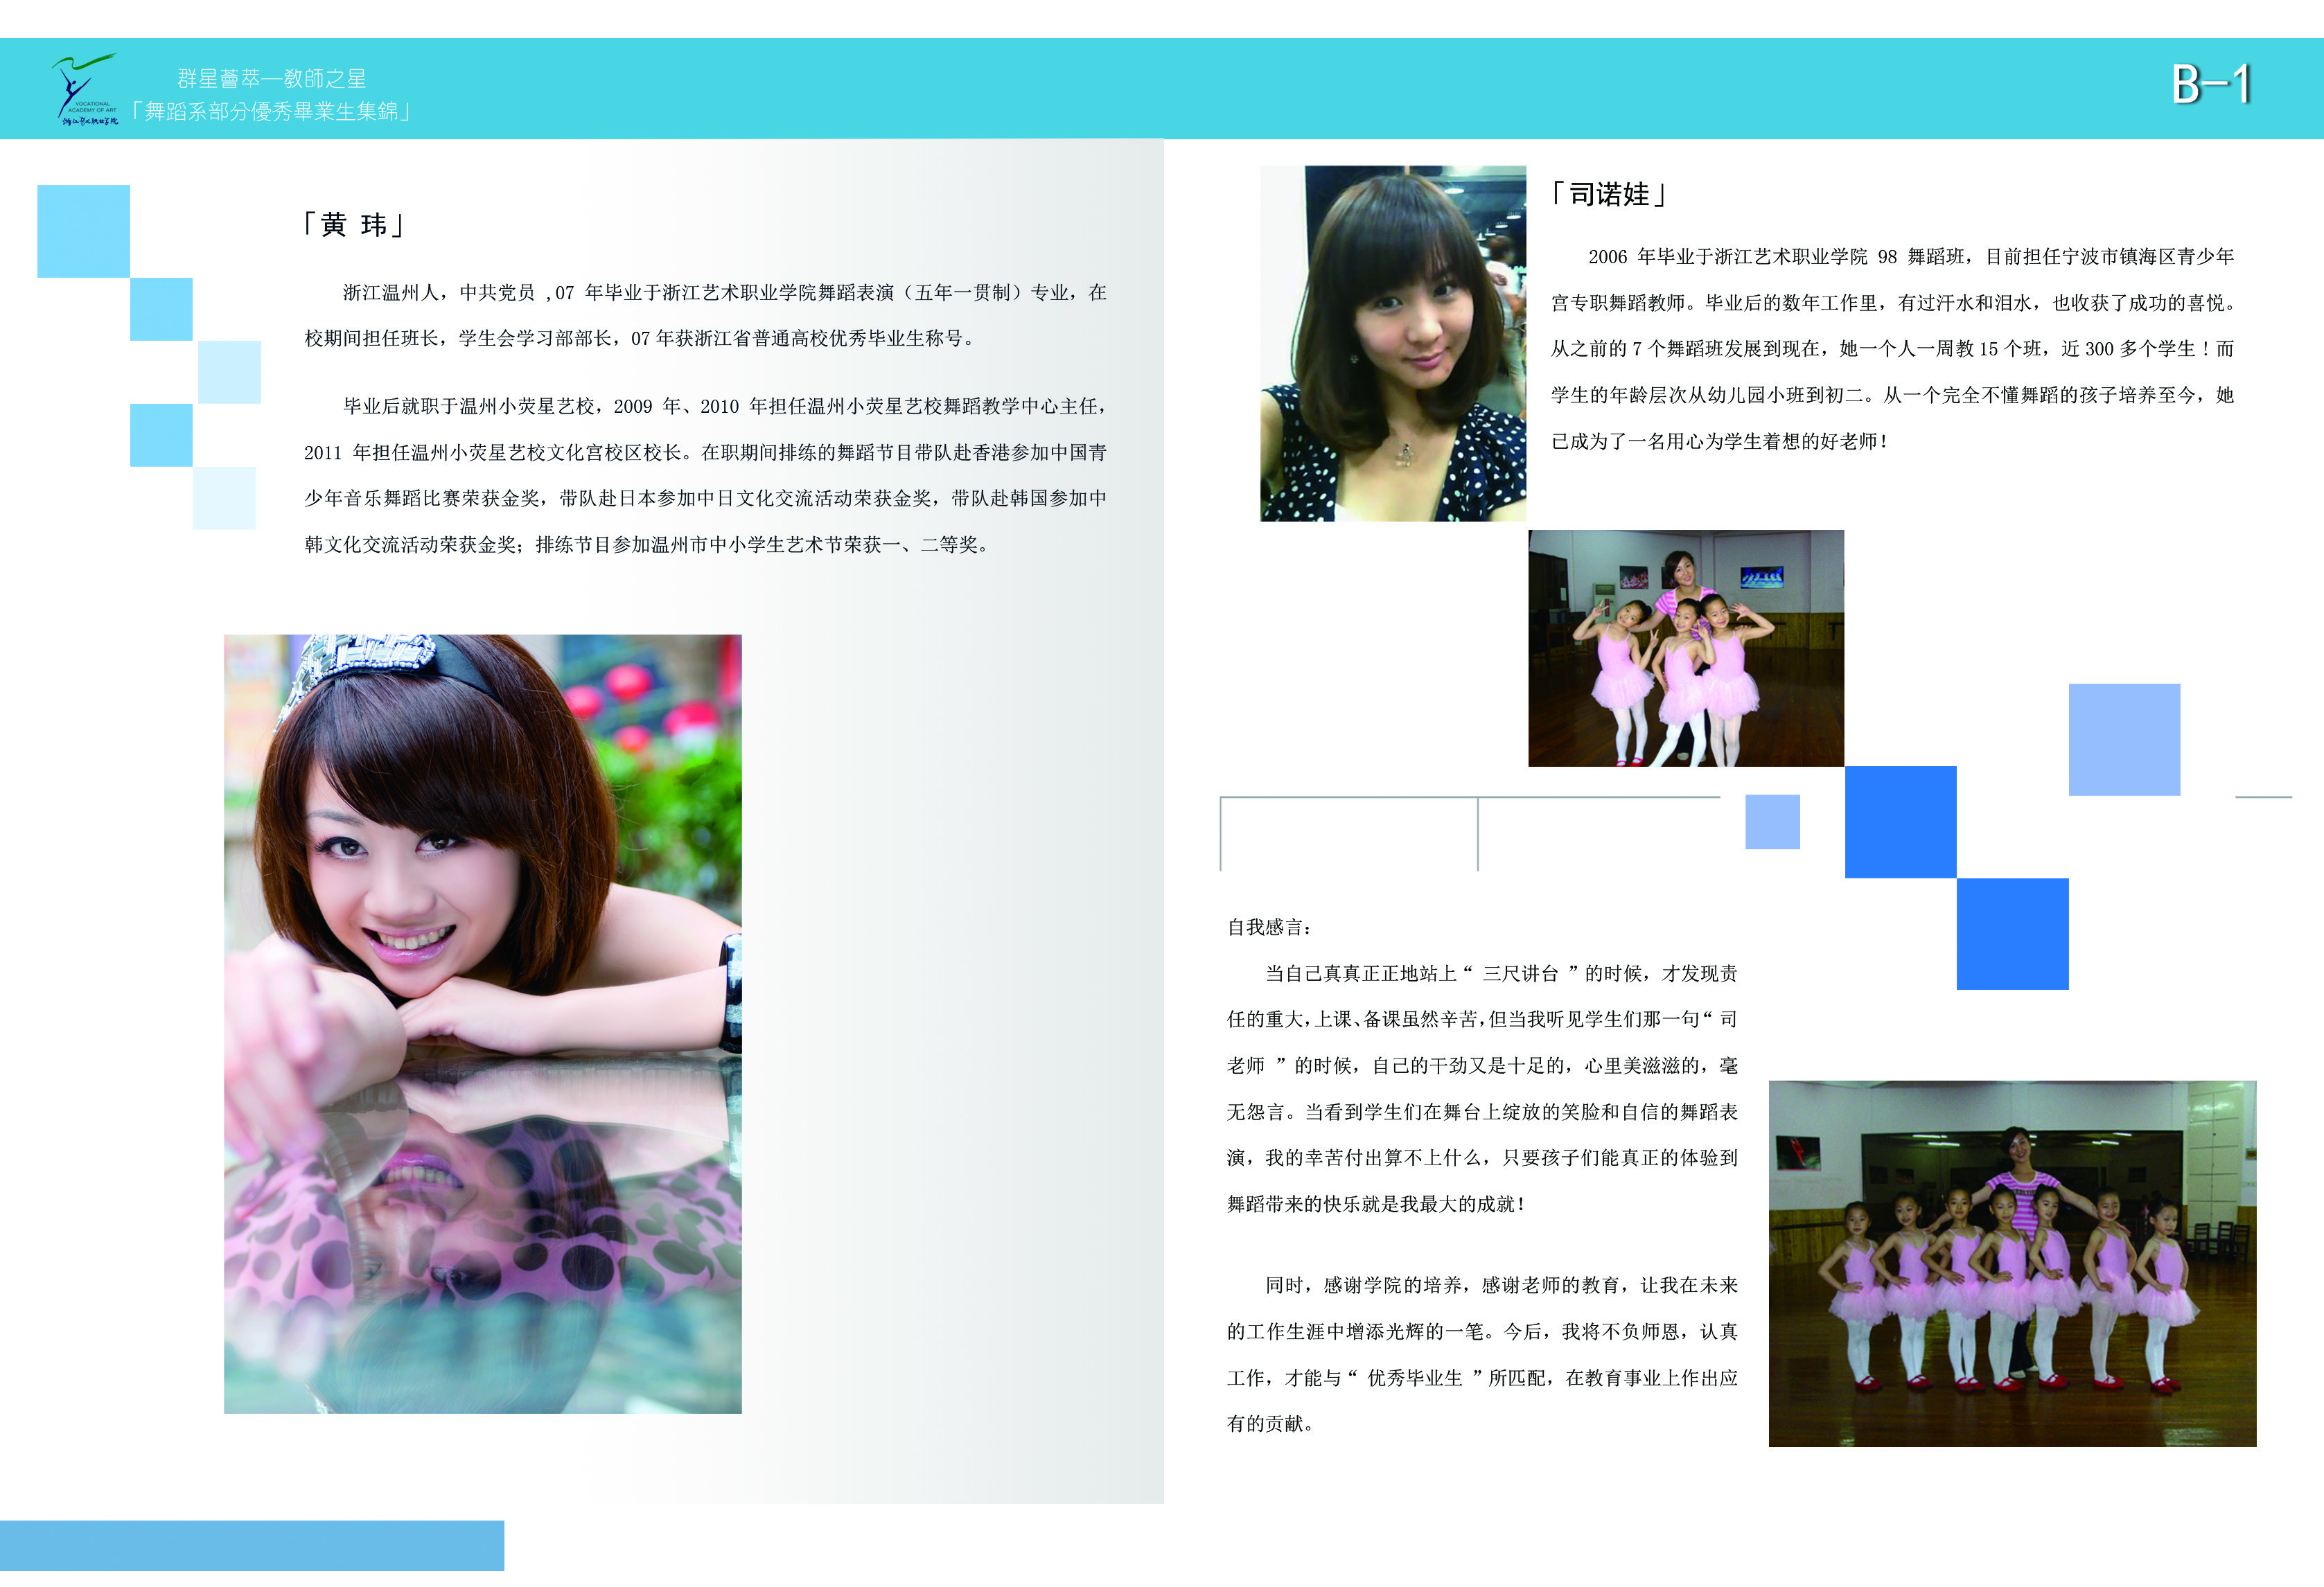Click the large top-left light blue square
The image size is (2324, 1587).
(83, 231)
